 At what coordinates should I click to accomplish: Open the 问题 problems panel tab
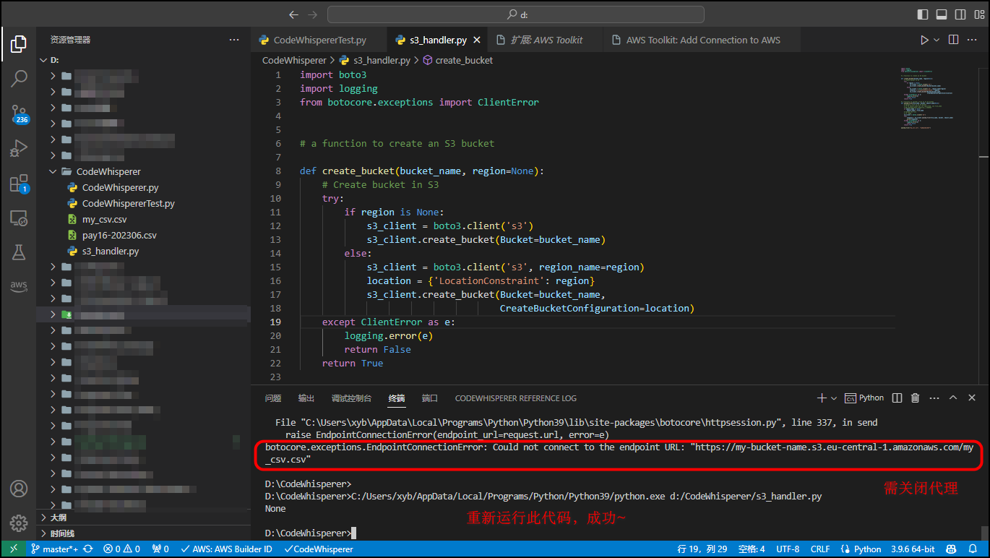273,398
